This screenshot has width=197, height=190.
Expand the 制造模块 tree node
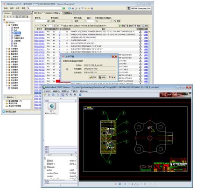[7, 54]
